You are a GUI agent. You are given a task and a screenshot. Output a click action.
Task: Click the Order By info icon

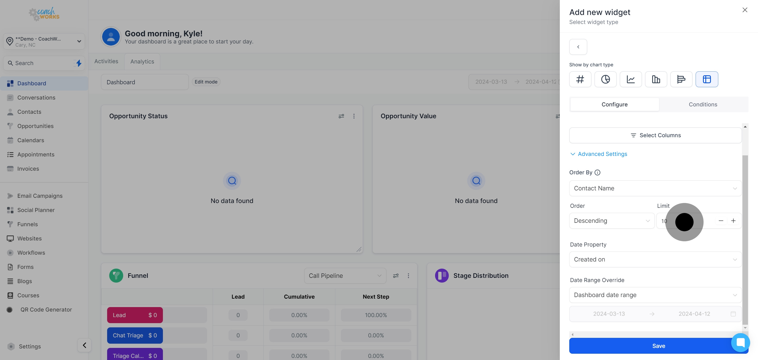[x=597, y=172]
